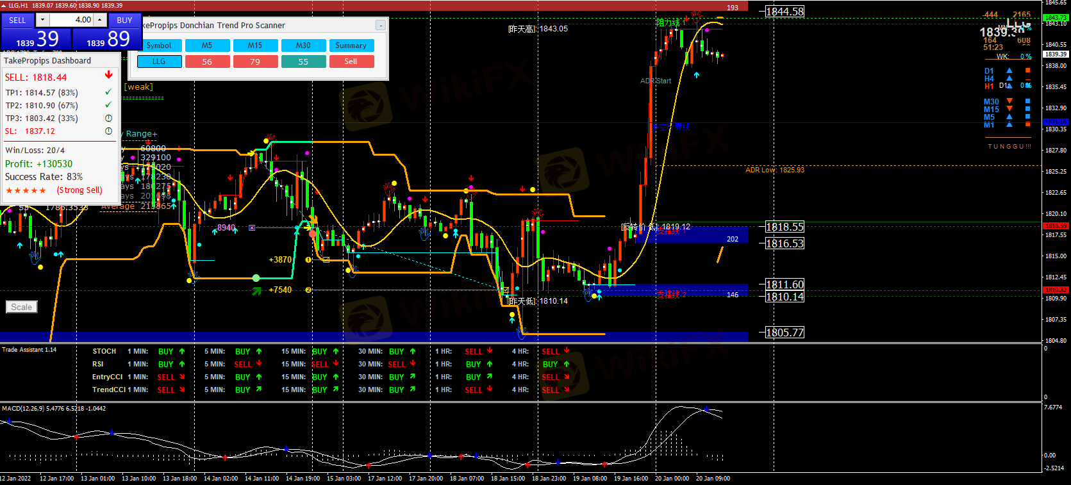Toggle the LLG symbol button in the scanner
Viewport: 1071px width, 485px height.
(x=159, y=62)
